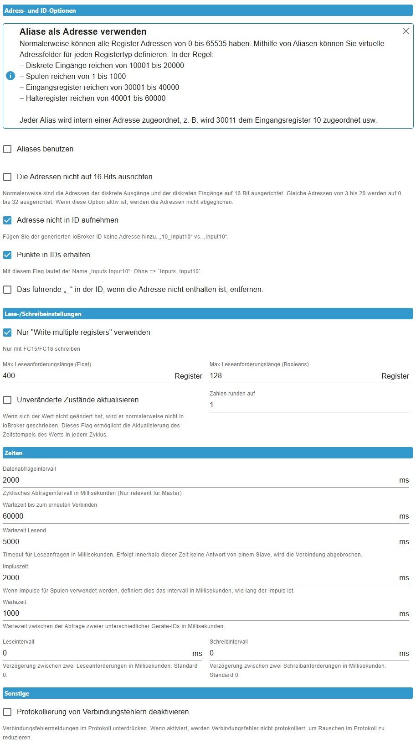This screenshot has height=754, width=416.
Task: Click the Max Leseanforderungslänge (Float) field
Action: [x=87, y=376]
